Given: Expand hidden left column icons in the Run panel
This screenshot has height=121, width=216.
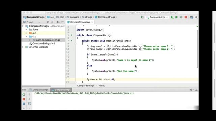Looking at the screenshot, I should click(24, 108).
